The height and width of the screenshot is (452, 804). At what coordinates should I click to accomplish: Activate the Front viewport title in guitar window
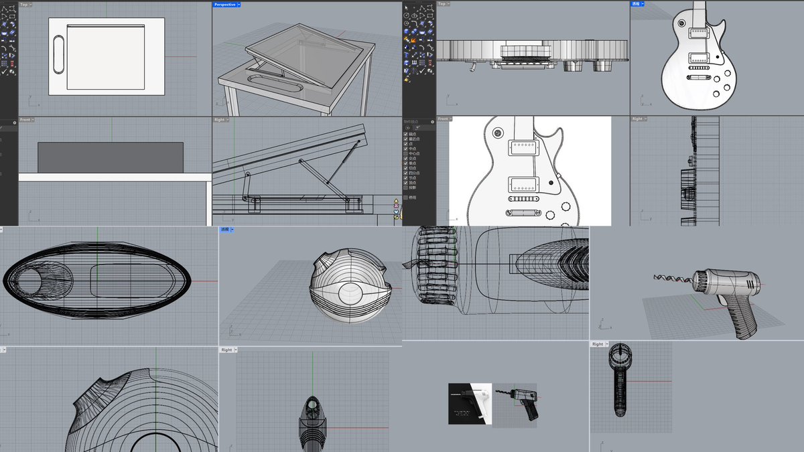[x=442, y=119]
